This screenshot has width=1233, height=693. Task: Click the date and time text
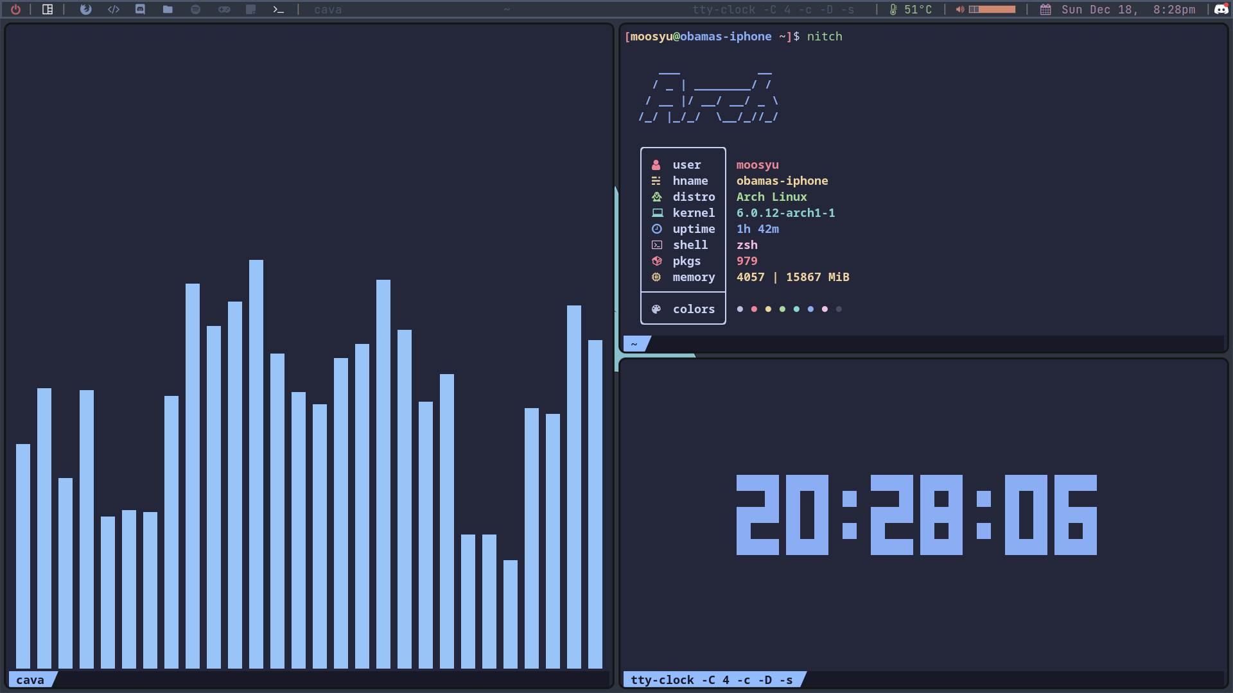coord(1128,10)
